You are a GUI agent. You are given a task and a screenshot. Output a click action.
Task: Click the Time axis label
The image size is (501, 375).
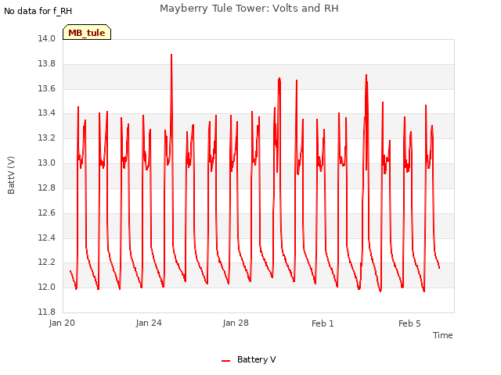coord(442,335)
